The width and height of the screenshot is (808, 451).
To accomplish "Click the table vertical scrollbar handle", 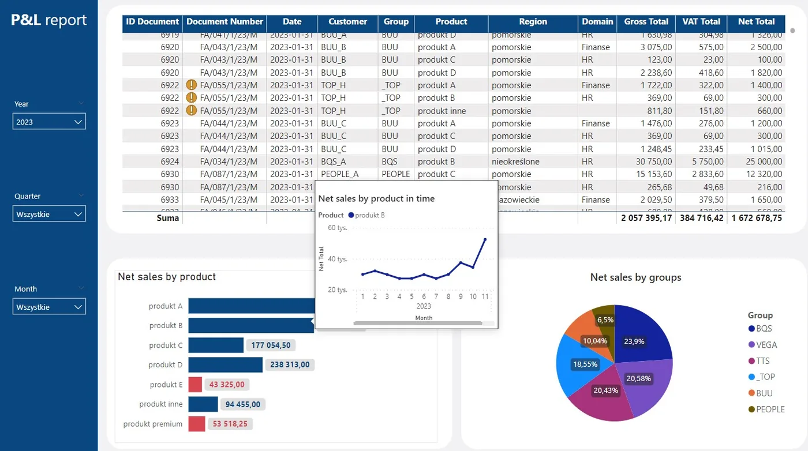I will tap(793, 30).
